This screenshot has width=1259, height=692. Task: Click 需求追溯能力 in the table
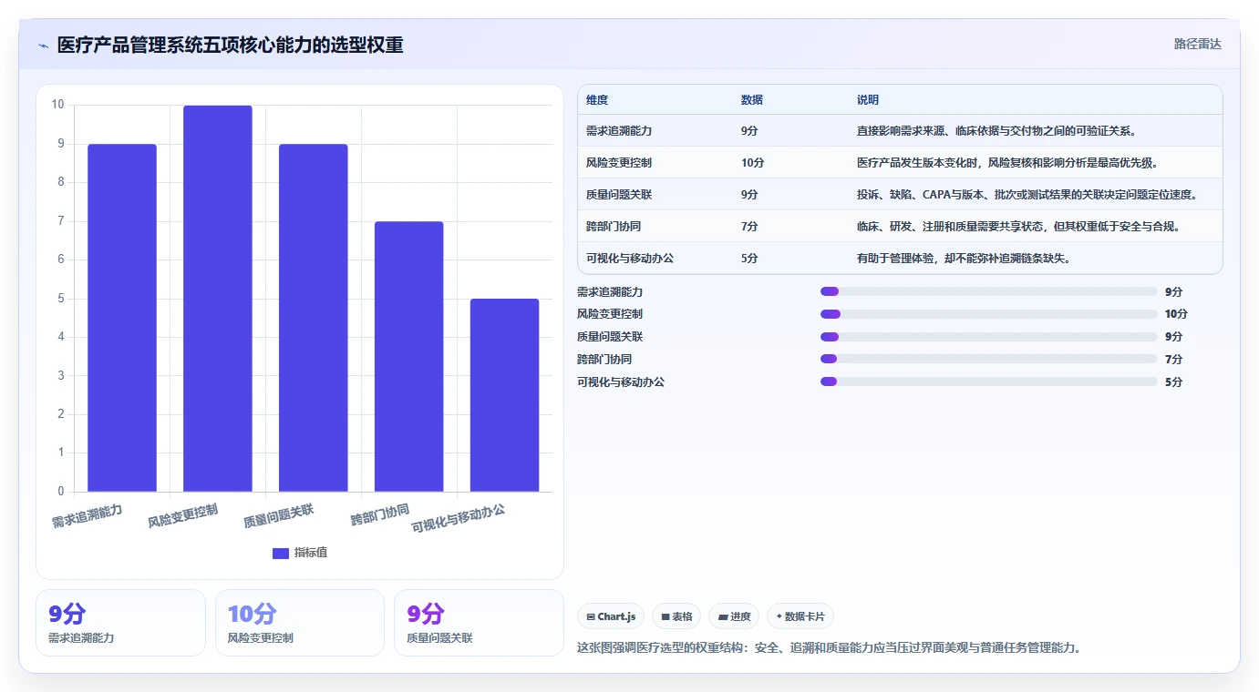click(x=619, y=131)
